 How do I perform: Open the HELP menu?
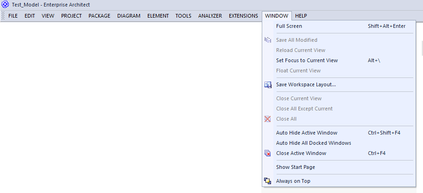(301, 16)
